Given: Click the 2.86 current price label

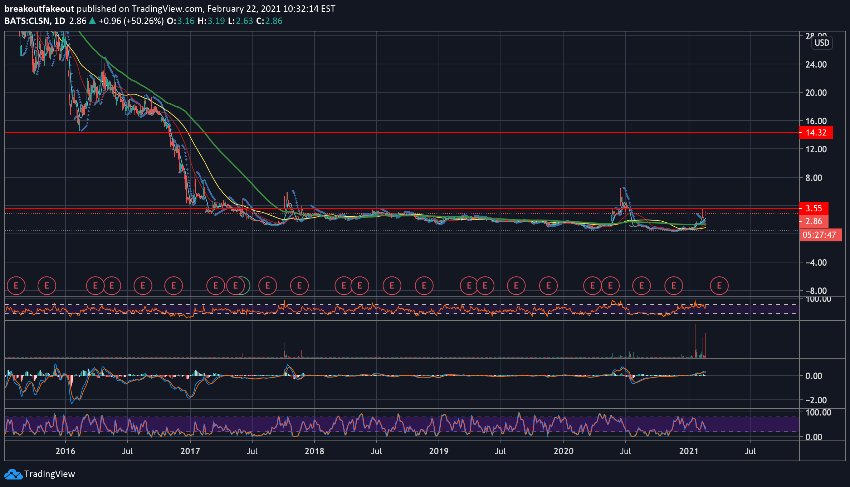Looking at the screenshot, I should click(x=814, y=221).
